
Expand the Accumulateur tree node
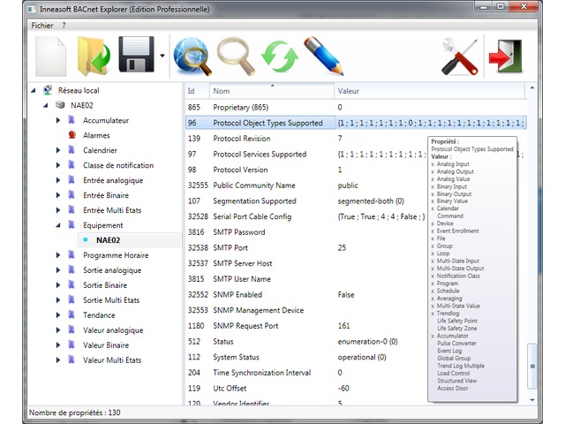(58, 120)
